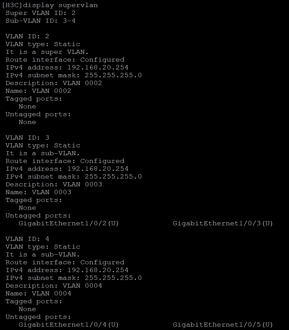This screenshot has height=330, width=289.
Task: Select the "Super VLAN ID: 2" line
Action: coord(40,13)
